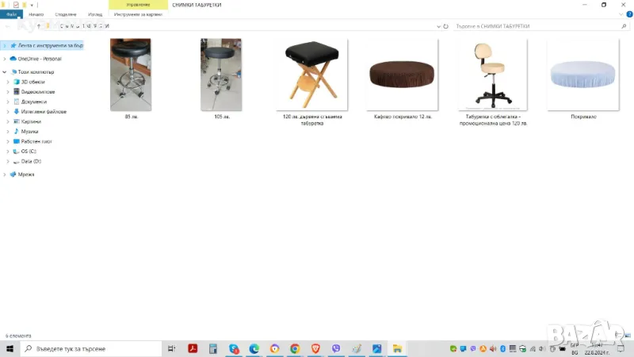Select the File Explorer taskbar icon
Screen dimensions: 634x357
397,348
